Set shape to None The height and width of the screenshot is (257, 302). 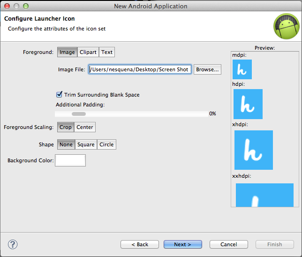click(x=66, y=144)
